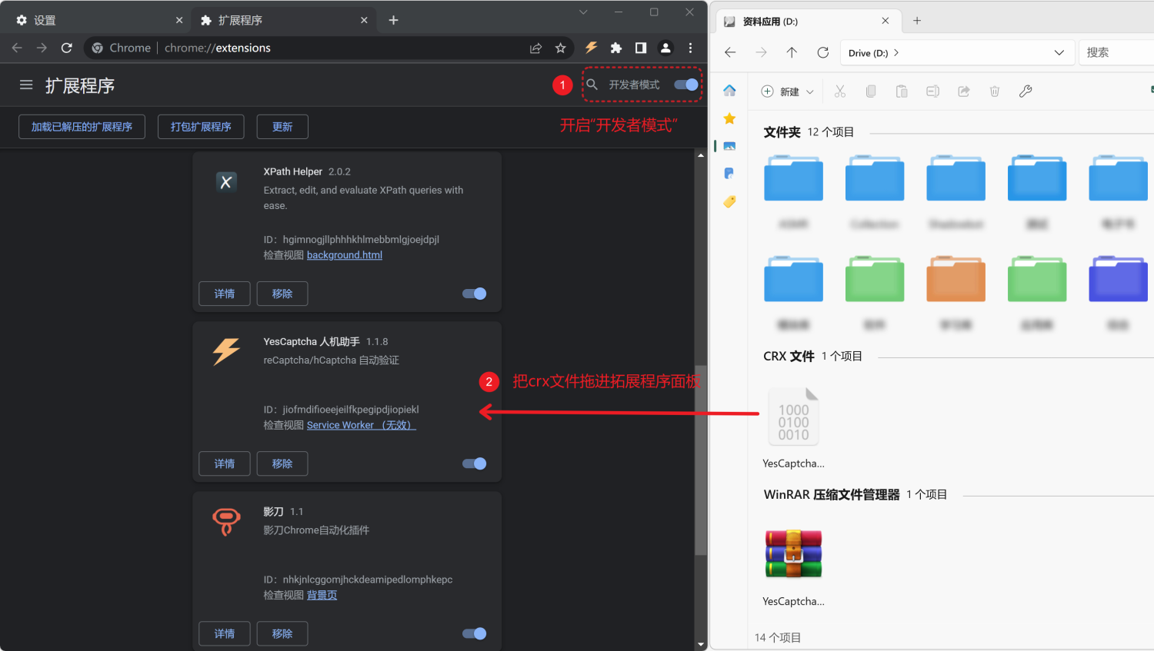Screen dimensions: 1154x651
Task: Go to Home in the file manager sidebar
Action: coord(729,91)
